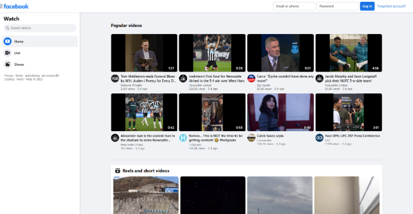Click the 'Reels and short videos' heading
This screenshot has height=214, width=413.
coord(146,170)
